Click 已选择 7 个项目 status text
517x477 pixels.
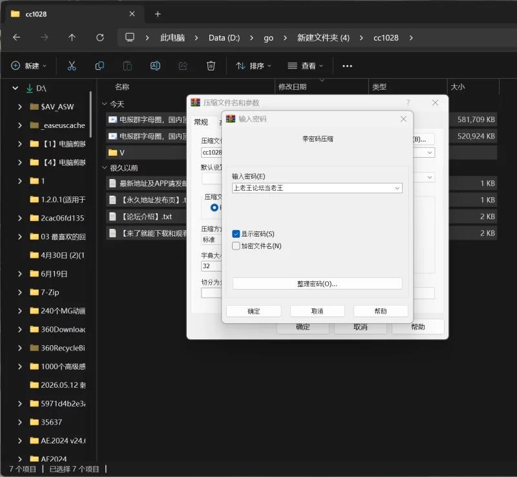[x=74, y=469]
